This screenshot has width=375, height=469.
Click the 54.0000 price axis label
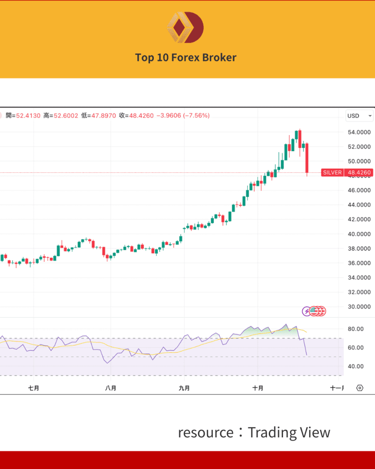(x=359, y=132)
